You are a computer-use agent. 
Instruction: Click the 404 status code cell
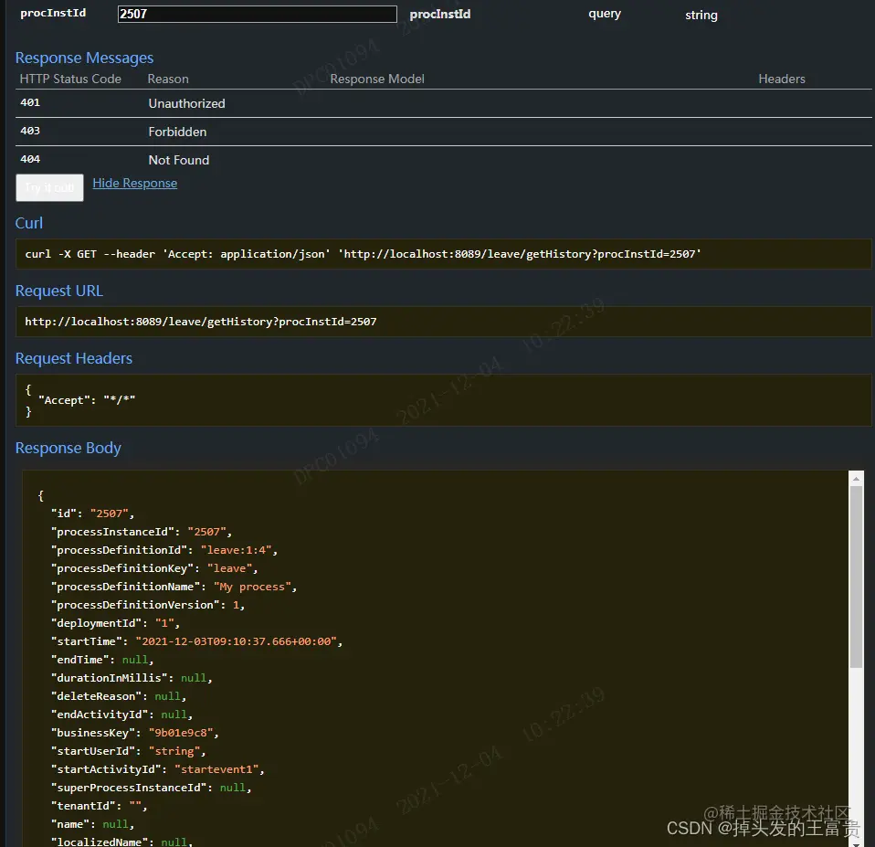coord(30,160)
